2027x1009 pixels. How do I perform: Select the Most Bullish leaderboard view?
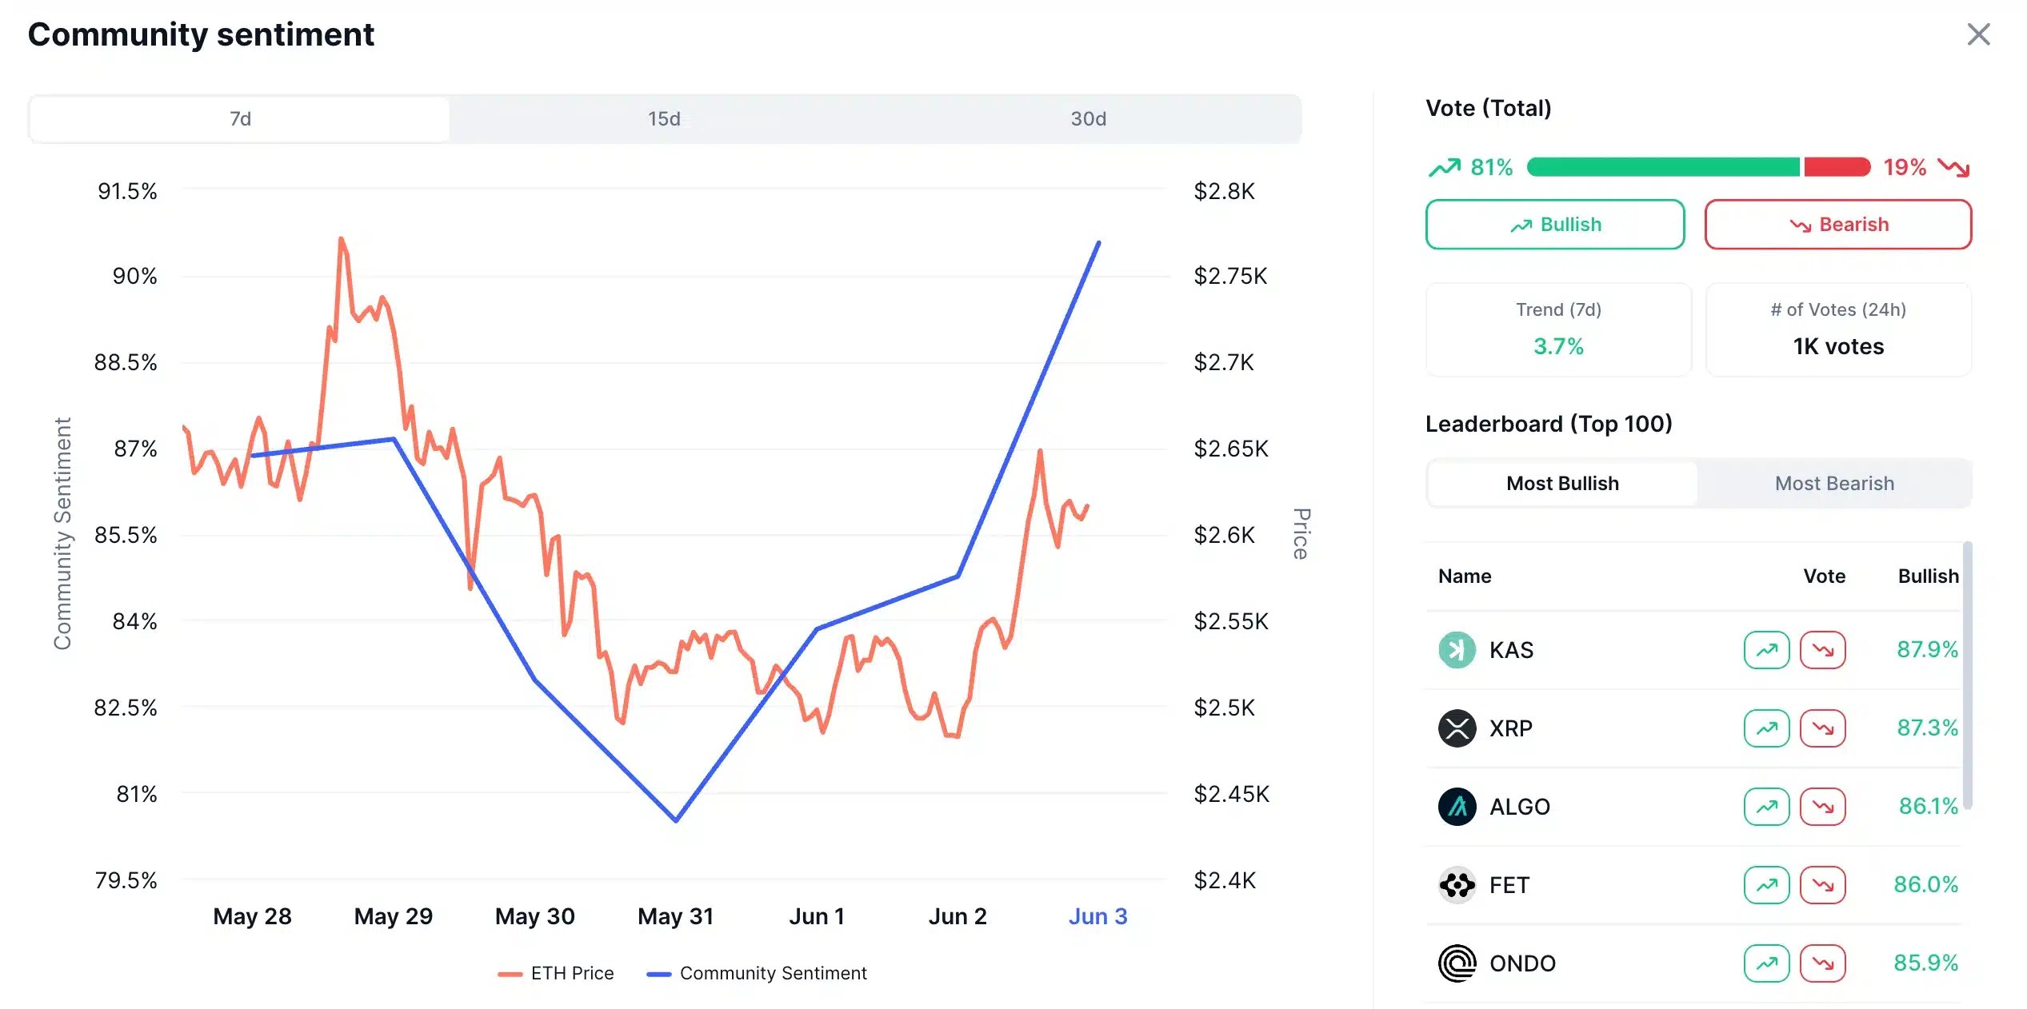coord(1561,483)
